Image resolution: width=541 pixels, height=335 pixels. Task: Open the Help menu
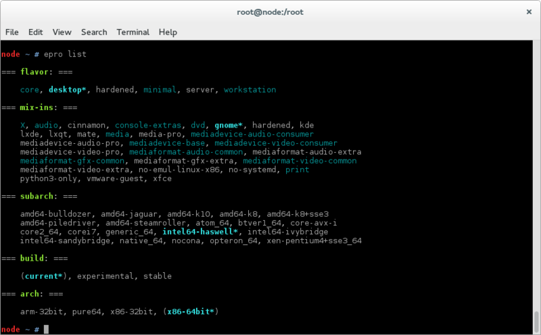point(168,32)
